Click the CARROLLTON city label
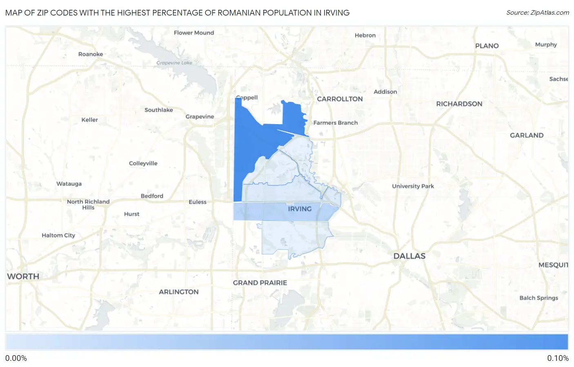The width and height of the screenshot is (574, 367). click(x=340, y=99)
